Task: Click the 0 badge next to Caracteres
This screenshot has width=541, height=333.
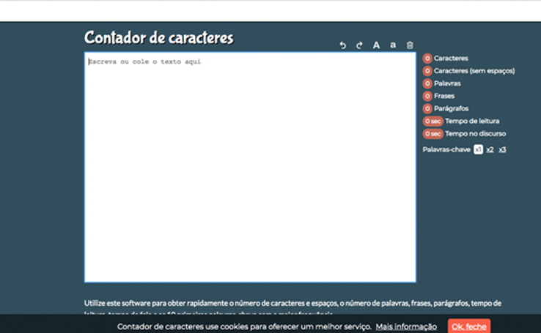Action: click(427, 59)
